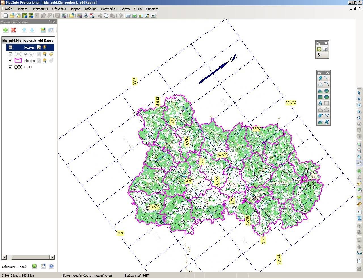Select the Radius Select tool

click(x=359, y=105)
